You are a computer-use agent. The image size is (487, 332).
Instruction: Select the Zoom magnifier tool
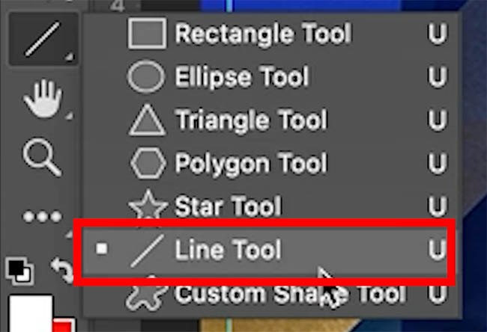(42, 158)
